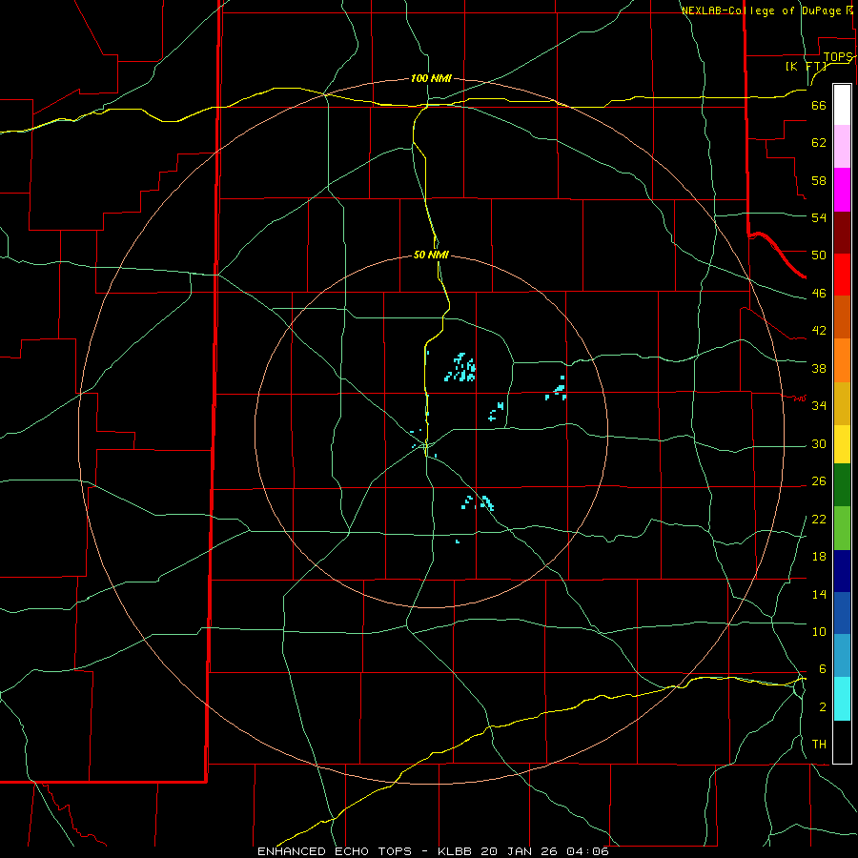Click the 50 legend value
The image size is (858, 858).
coord(819,255)
